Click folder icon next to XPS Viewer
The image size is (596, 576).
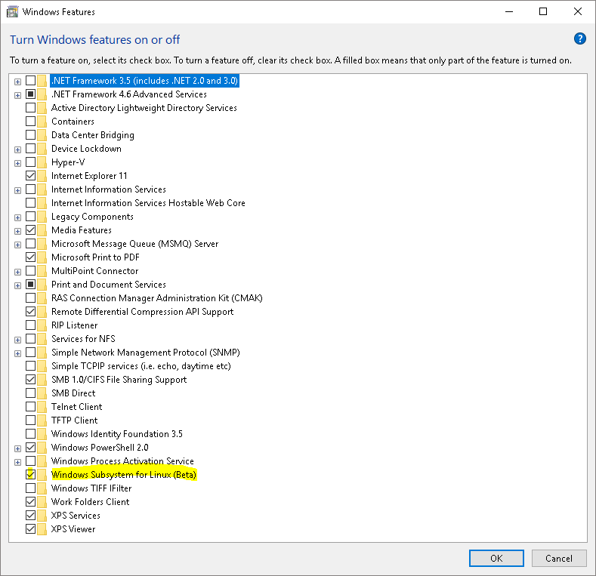(42, 529)
